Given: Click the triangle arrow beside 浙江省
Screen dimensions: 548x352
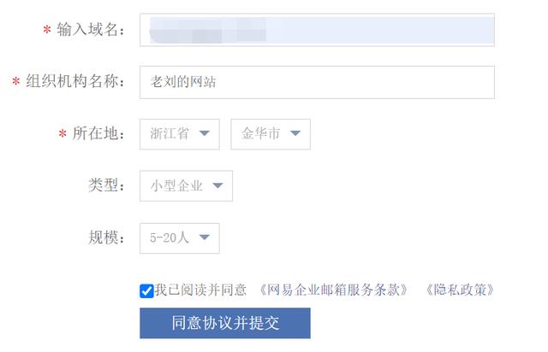Looking at the screenshot, I should pos(204,133).
